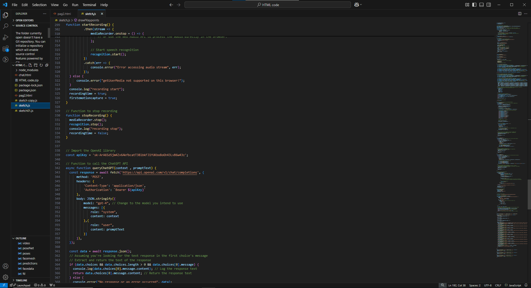Open the Search view in activity bar
Screen dimensions: 531x288
(5, 26)
